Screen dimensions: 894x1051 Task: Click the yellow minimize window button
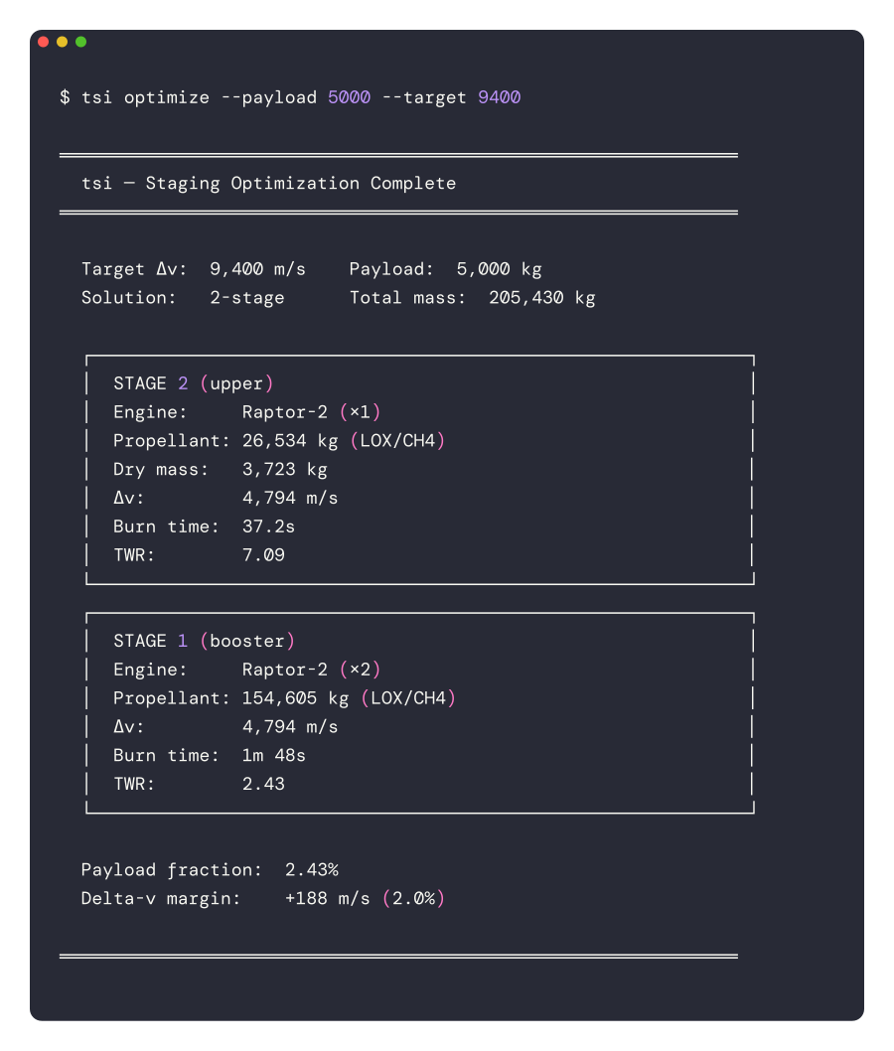(62, 42)
